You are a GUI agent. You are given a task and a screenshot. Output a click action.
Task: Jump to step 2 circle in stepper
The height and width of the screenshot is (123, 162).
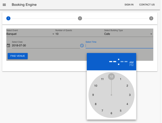pos(80,18)
